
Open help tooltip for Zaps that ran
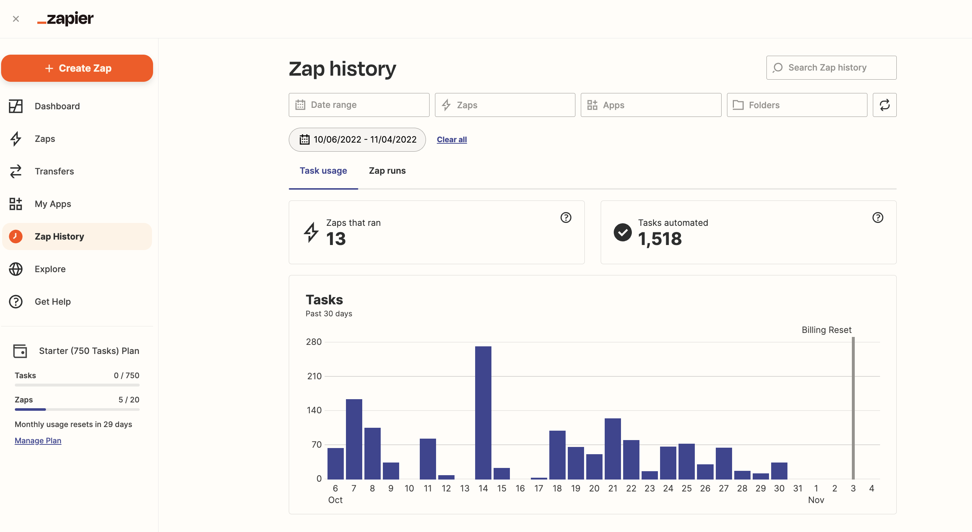[565, 218]
